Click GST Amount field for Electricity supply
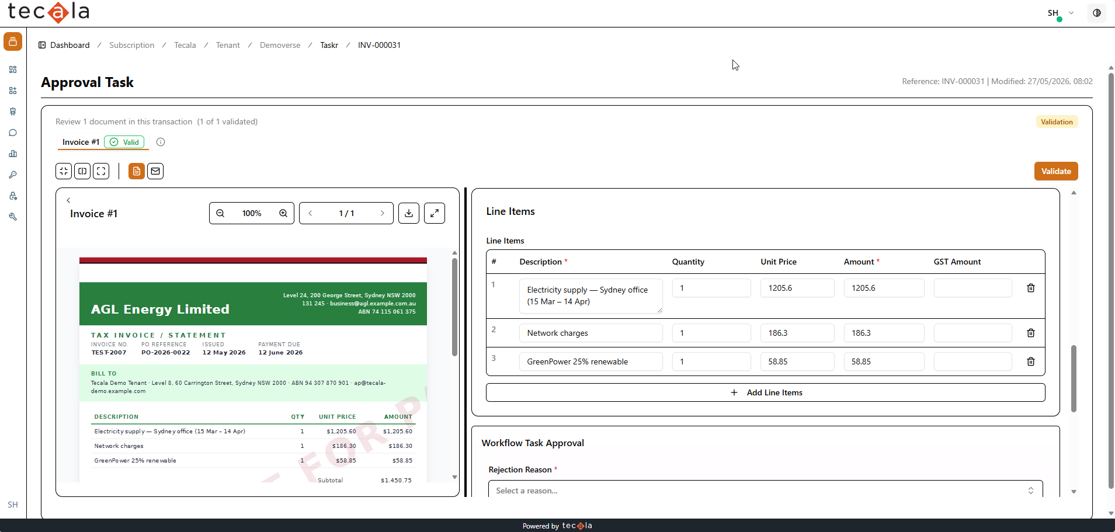Viewport: 1115px width, 532px height. click(x=972, y=288)
